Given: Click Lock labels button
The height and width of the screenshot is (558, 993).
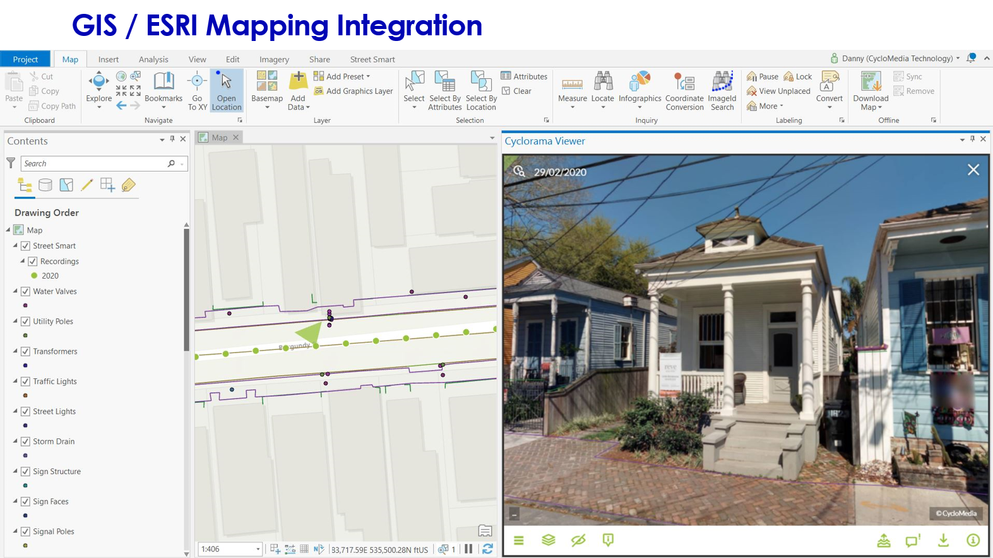Looking at the screenshot, I should 798,76.
